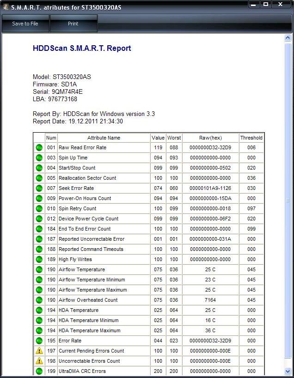The height and width of the screenshot is (378, 294).
Task: Click value 200 for UltraDMA CRC Errors
Action: pos(158,371)
